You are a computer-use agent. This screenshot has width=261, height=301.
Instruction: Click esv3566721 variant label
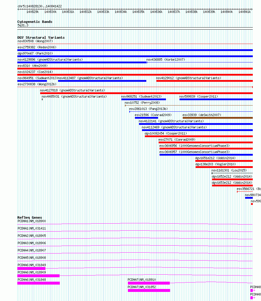click(249, 189)
